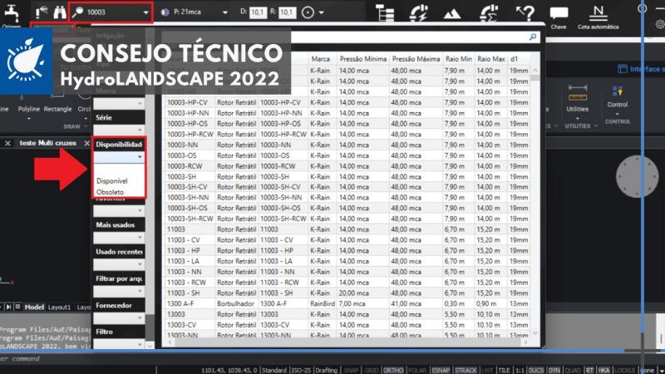Choose Obsoleto from the availability list

coord(111,192)
